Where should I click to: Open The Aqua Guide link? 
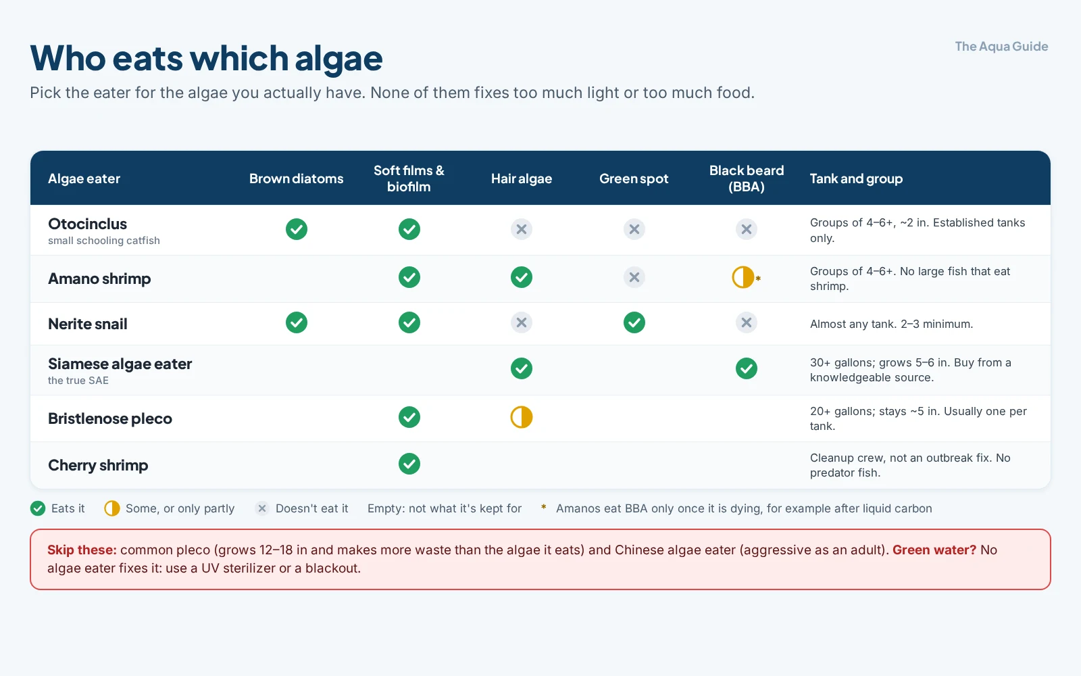(1001, 46)
